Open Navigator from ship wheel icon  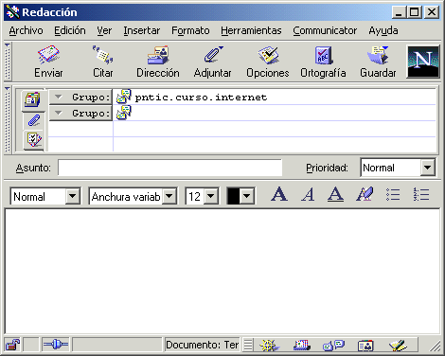click(269, 346)
